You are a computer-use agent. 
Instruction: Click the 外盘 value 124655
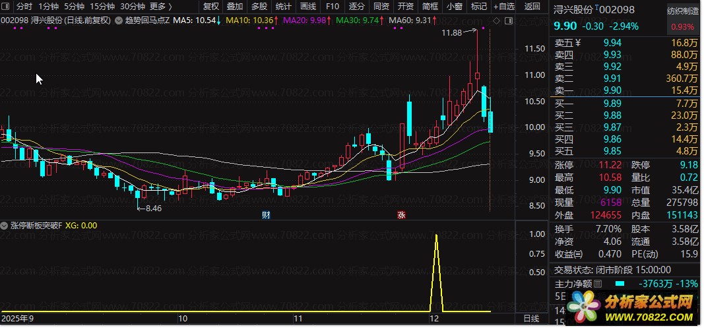click(606, 216)
